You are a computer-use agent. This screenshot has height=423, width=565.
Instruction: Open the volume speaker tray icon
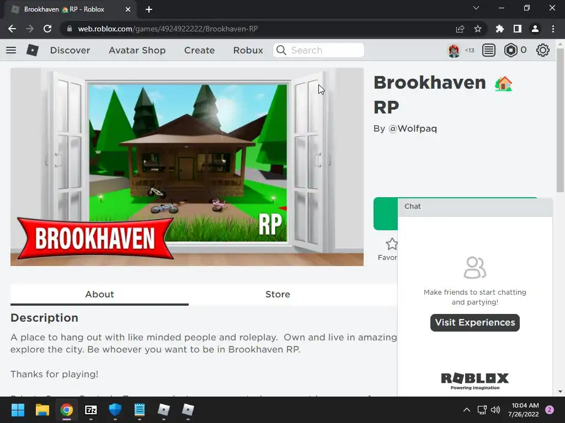click(495, 410)
